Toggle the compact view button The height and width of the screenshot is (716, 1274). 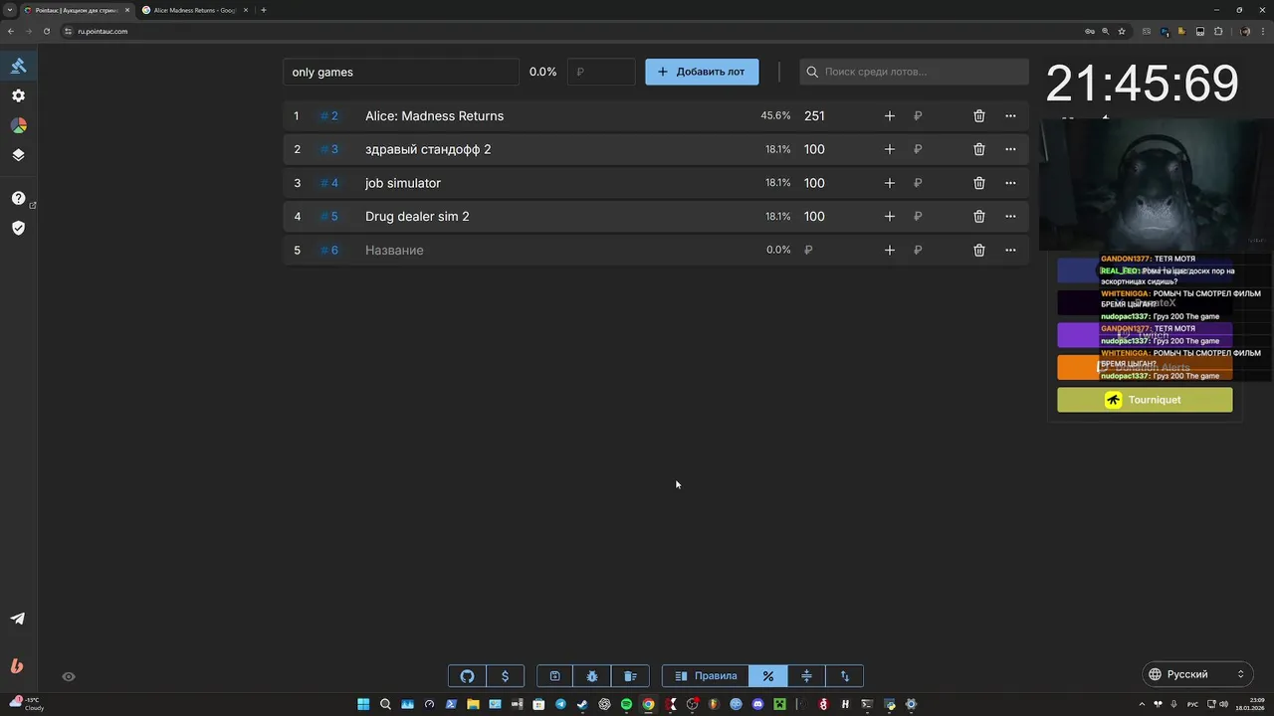coord(806,676)
